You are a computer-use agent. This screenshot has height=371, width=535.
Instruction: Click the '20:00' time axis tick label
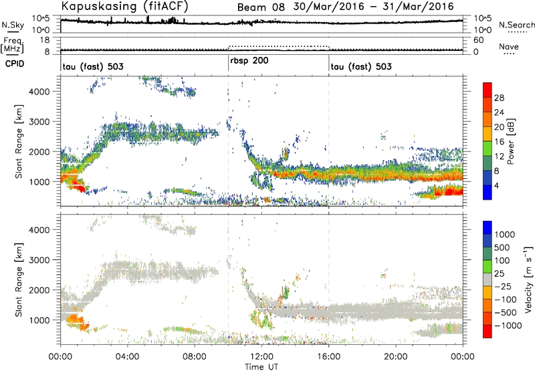pos(396,357)
